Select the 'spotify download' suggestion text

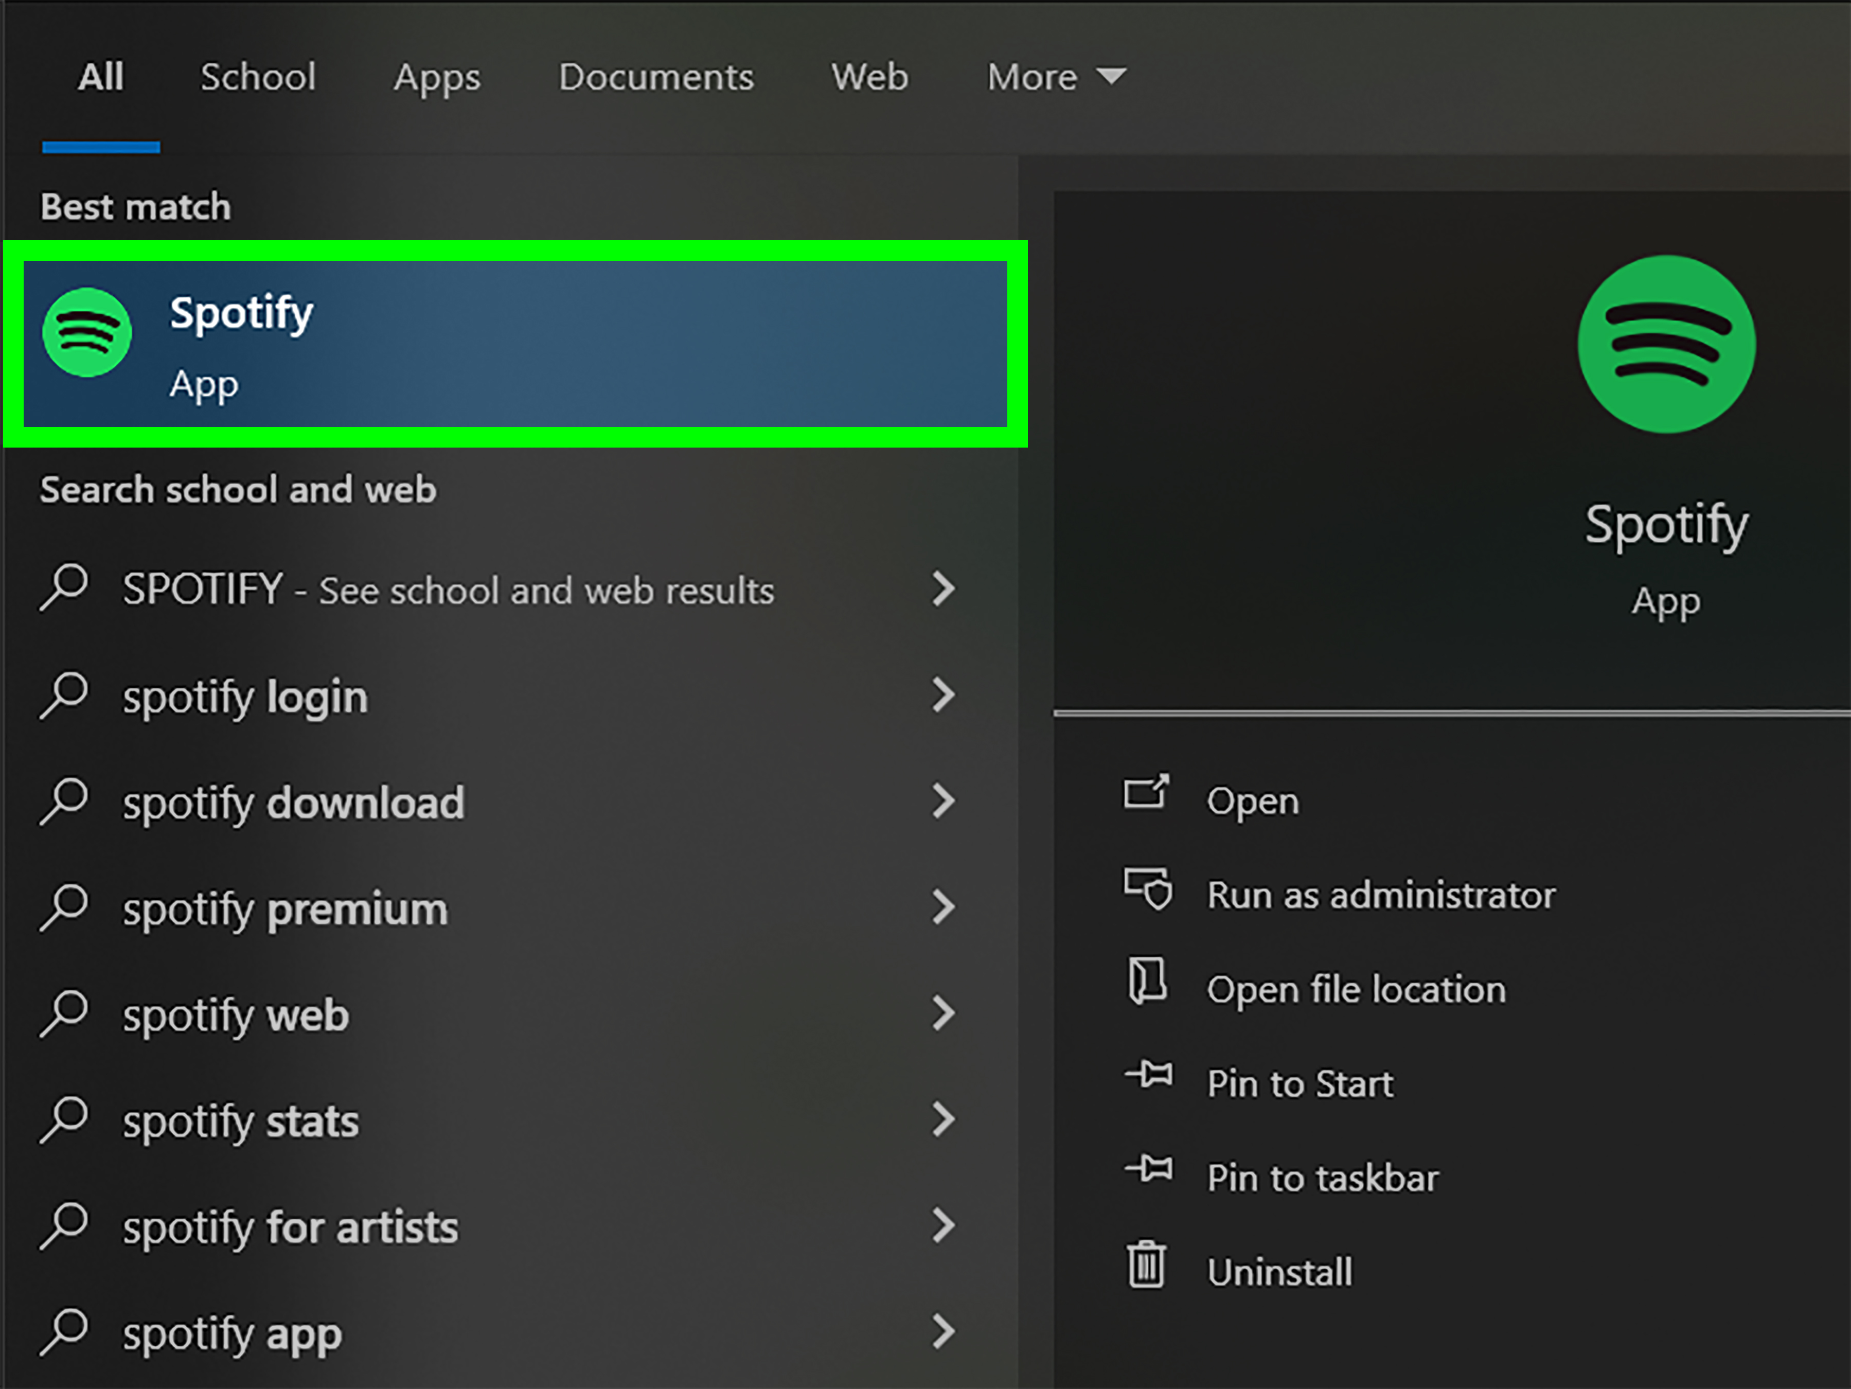294,804
